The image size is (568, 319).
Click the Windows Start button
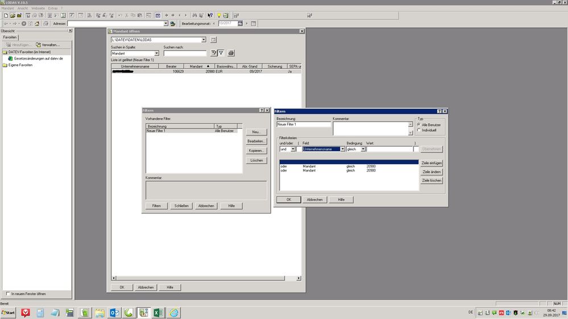(x=8, y=313)
